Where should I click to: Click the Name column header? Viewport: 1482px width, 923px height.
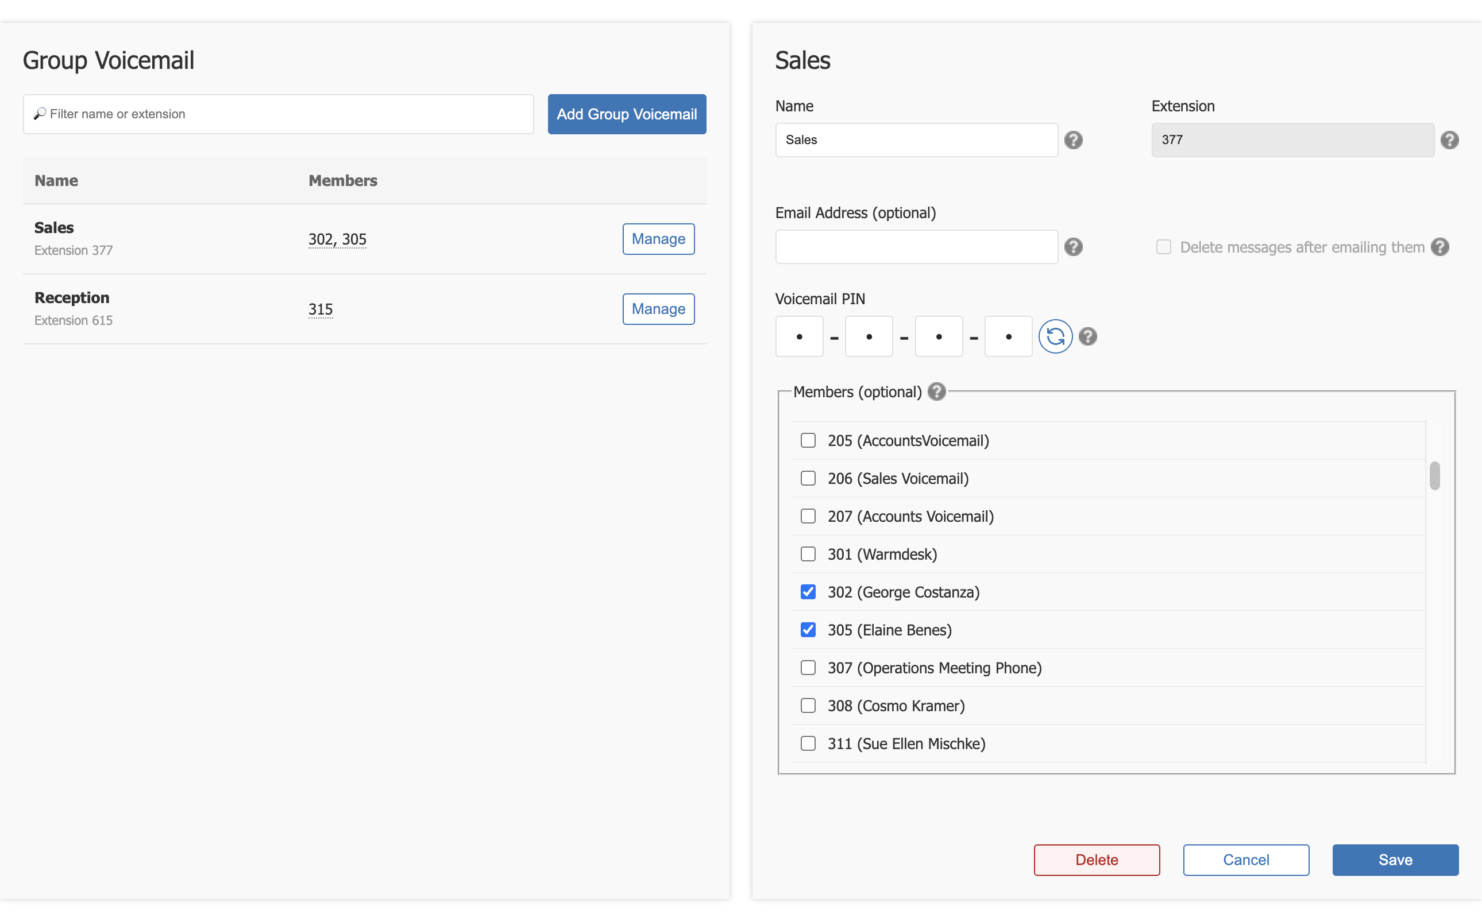[56, 181]
